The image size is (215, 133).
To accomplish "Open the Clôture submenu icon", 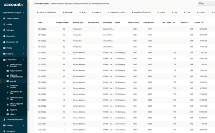I will click(x=8, y=114).
